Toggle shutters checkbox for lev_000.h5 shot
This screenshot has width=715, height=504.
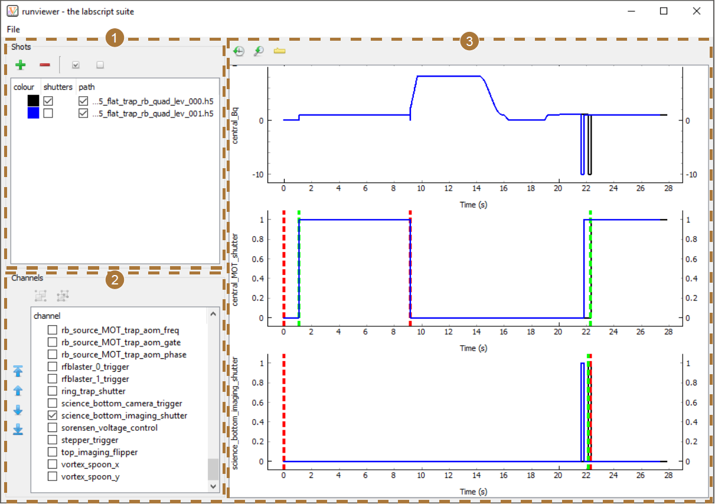(48, 101)
